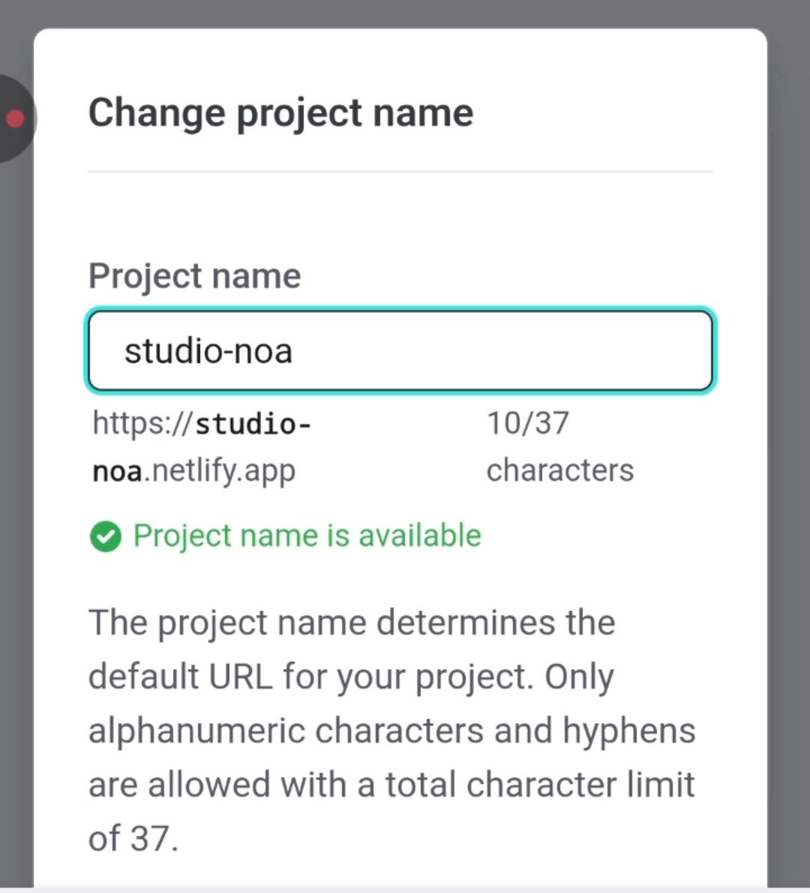
Task: Tap the dark circular floating button
Action: tap(17, 119)
